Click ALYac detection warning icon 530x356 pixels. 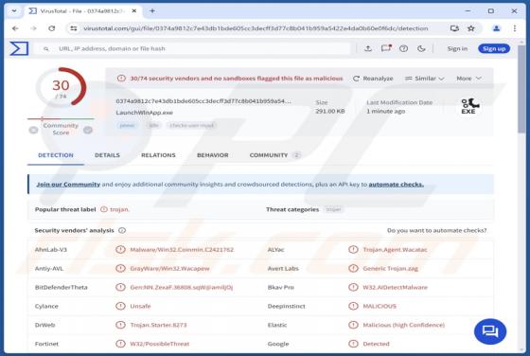click(x=353, y=250)
